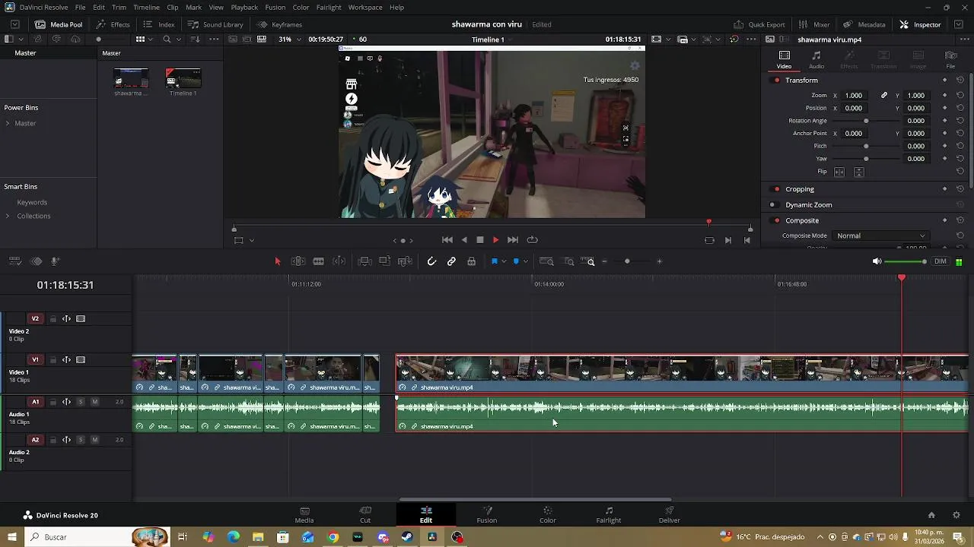This screenshot has width=974, height=547.
Task: Toggle Inspector panel button
Action: coord(920,24)
